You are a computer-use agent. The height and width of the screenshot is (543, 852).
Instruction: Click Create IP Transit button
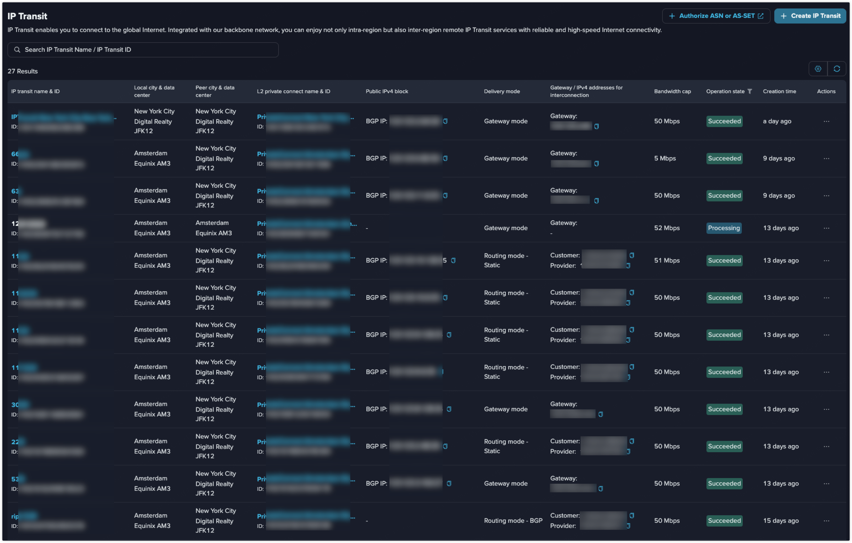coord(810,16)
